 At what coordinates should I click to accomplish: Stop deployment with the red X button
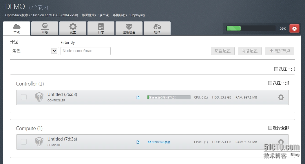pos(294,29)
